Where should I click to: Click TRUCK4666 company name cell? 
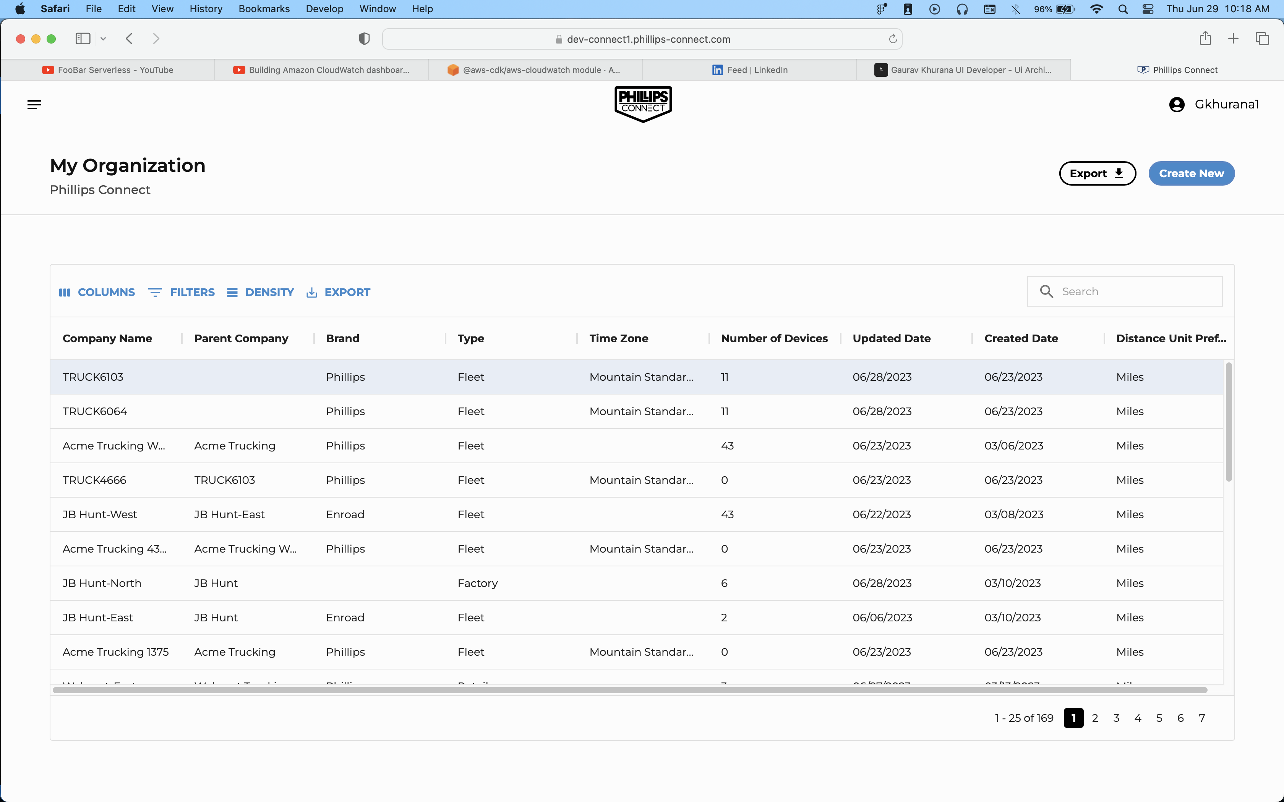(94, 480)
